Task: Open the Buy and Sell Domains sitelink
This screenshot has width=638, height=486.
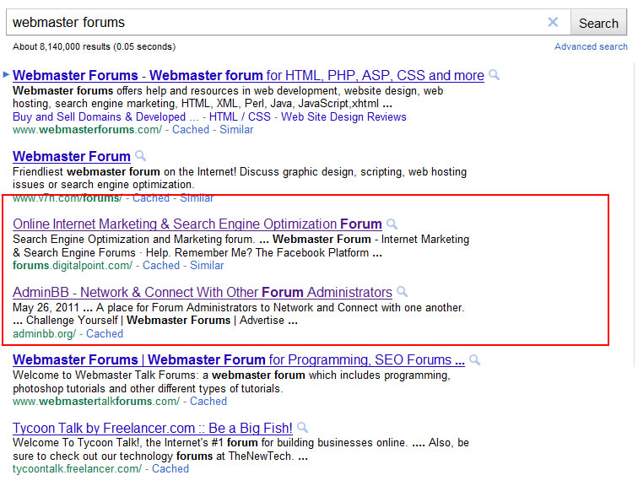Action: [105, 116]
